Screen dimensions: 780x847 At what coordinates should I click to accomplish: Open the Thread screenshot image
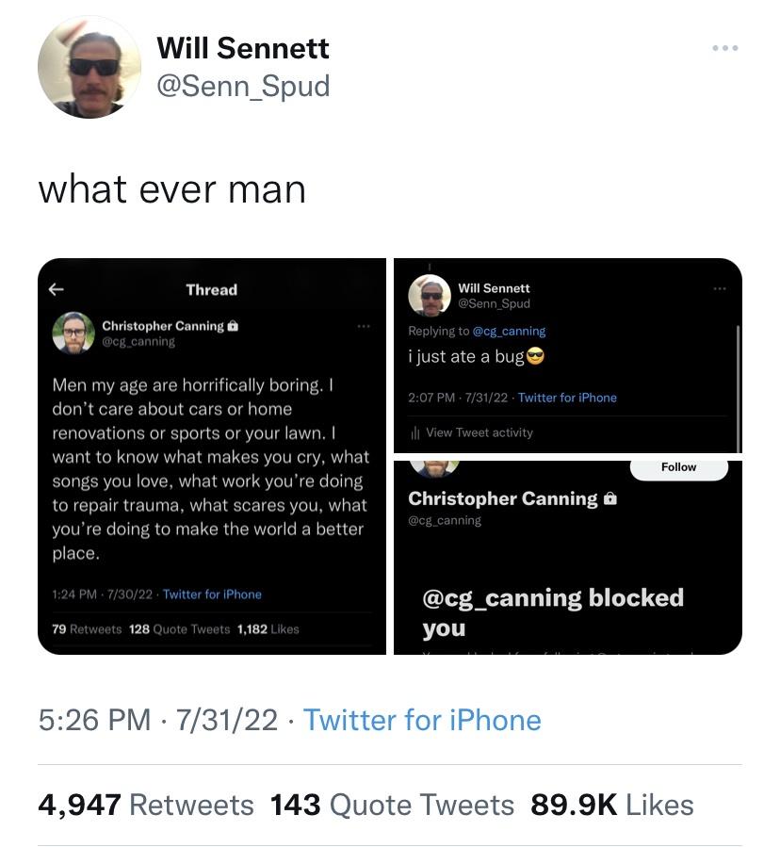click(212, 456)
